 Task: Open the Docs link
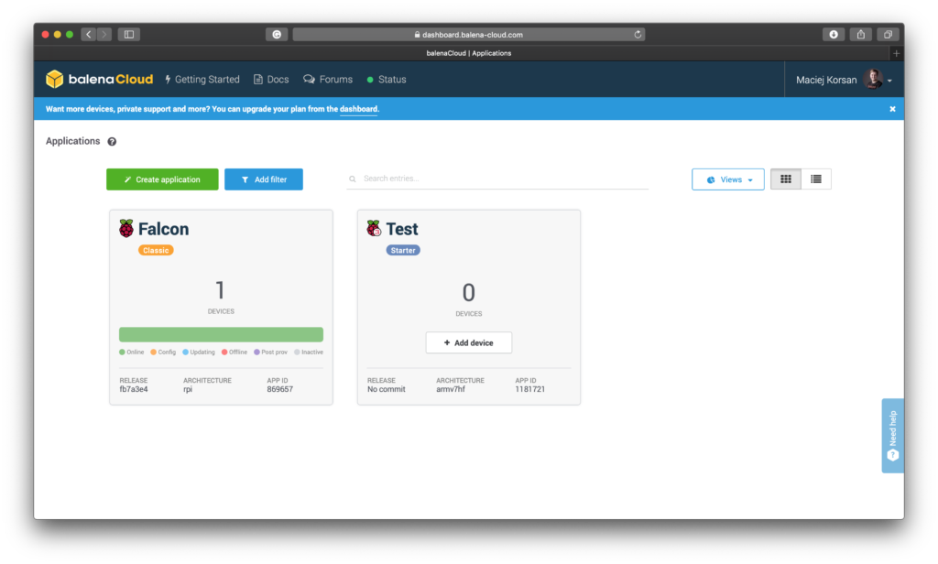(271, 80)
